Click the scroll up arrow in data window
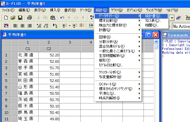The height and width of the screenshot is (122, 190). coord(156,42)
